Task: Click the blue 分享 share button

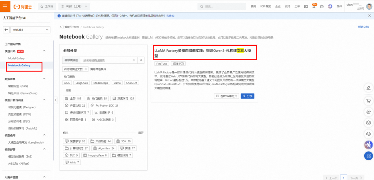Action: pyautogui.click(x=248, y=96)
